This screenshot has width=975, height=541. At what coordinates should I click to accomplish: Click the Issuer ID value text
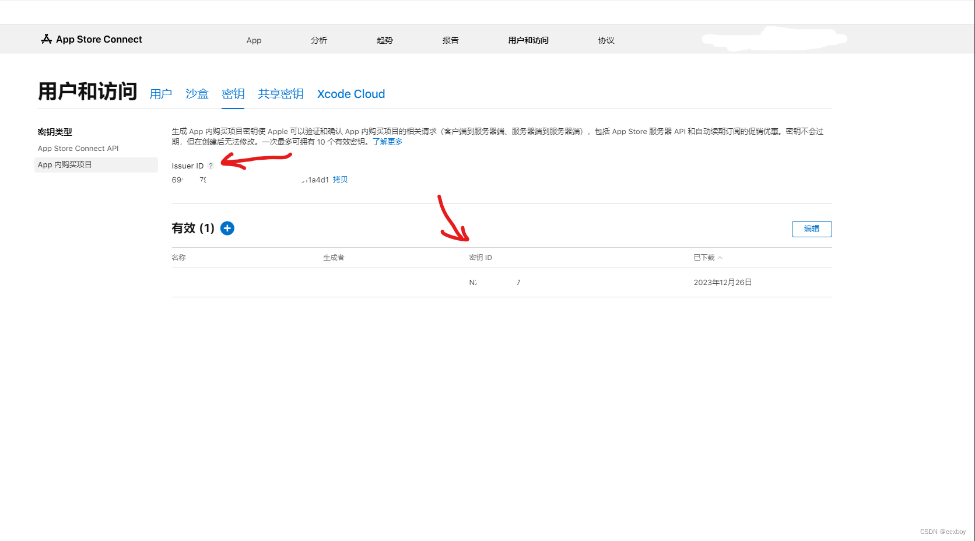250,180
